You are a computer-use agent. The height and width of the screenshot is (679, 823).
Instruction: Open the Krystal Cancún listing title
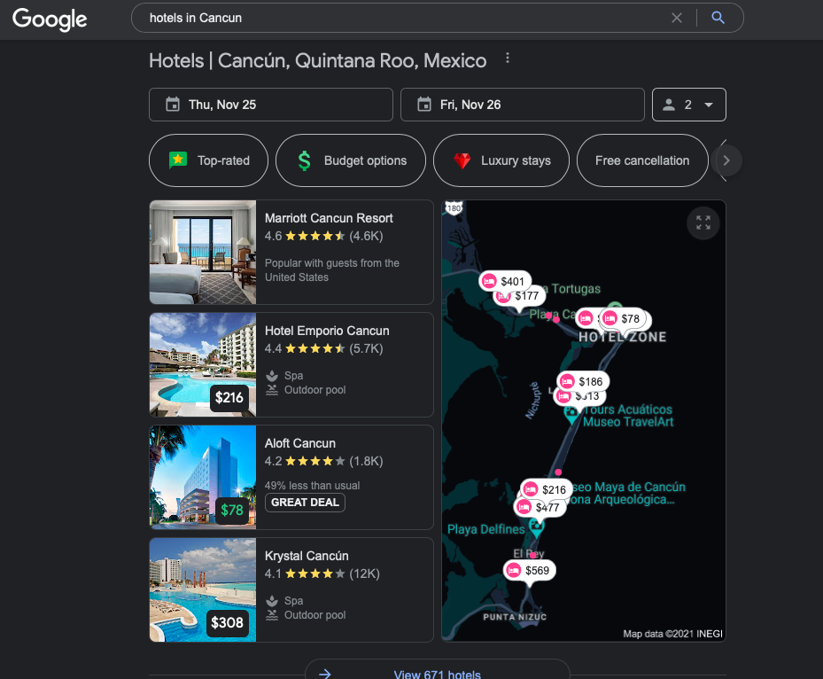click(x=307, y=556)
